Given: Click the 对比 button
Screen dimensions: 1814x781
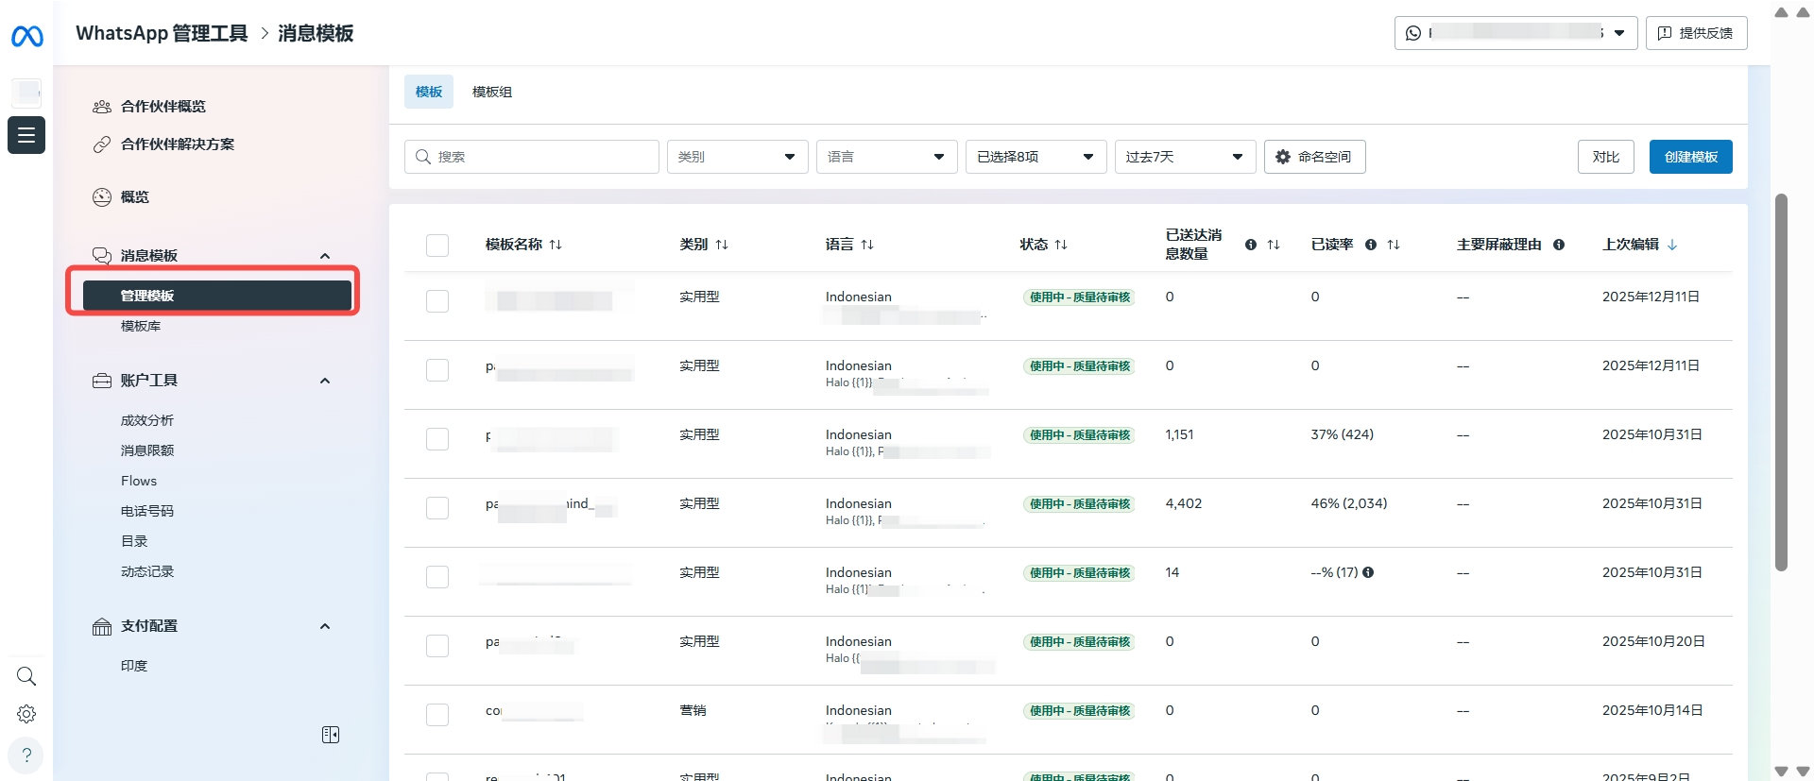Looking at the screenshot, I should tap(1605, 157).
